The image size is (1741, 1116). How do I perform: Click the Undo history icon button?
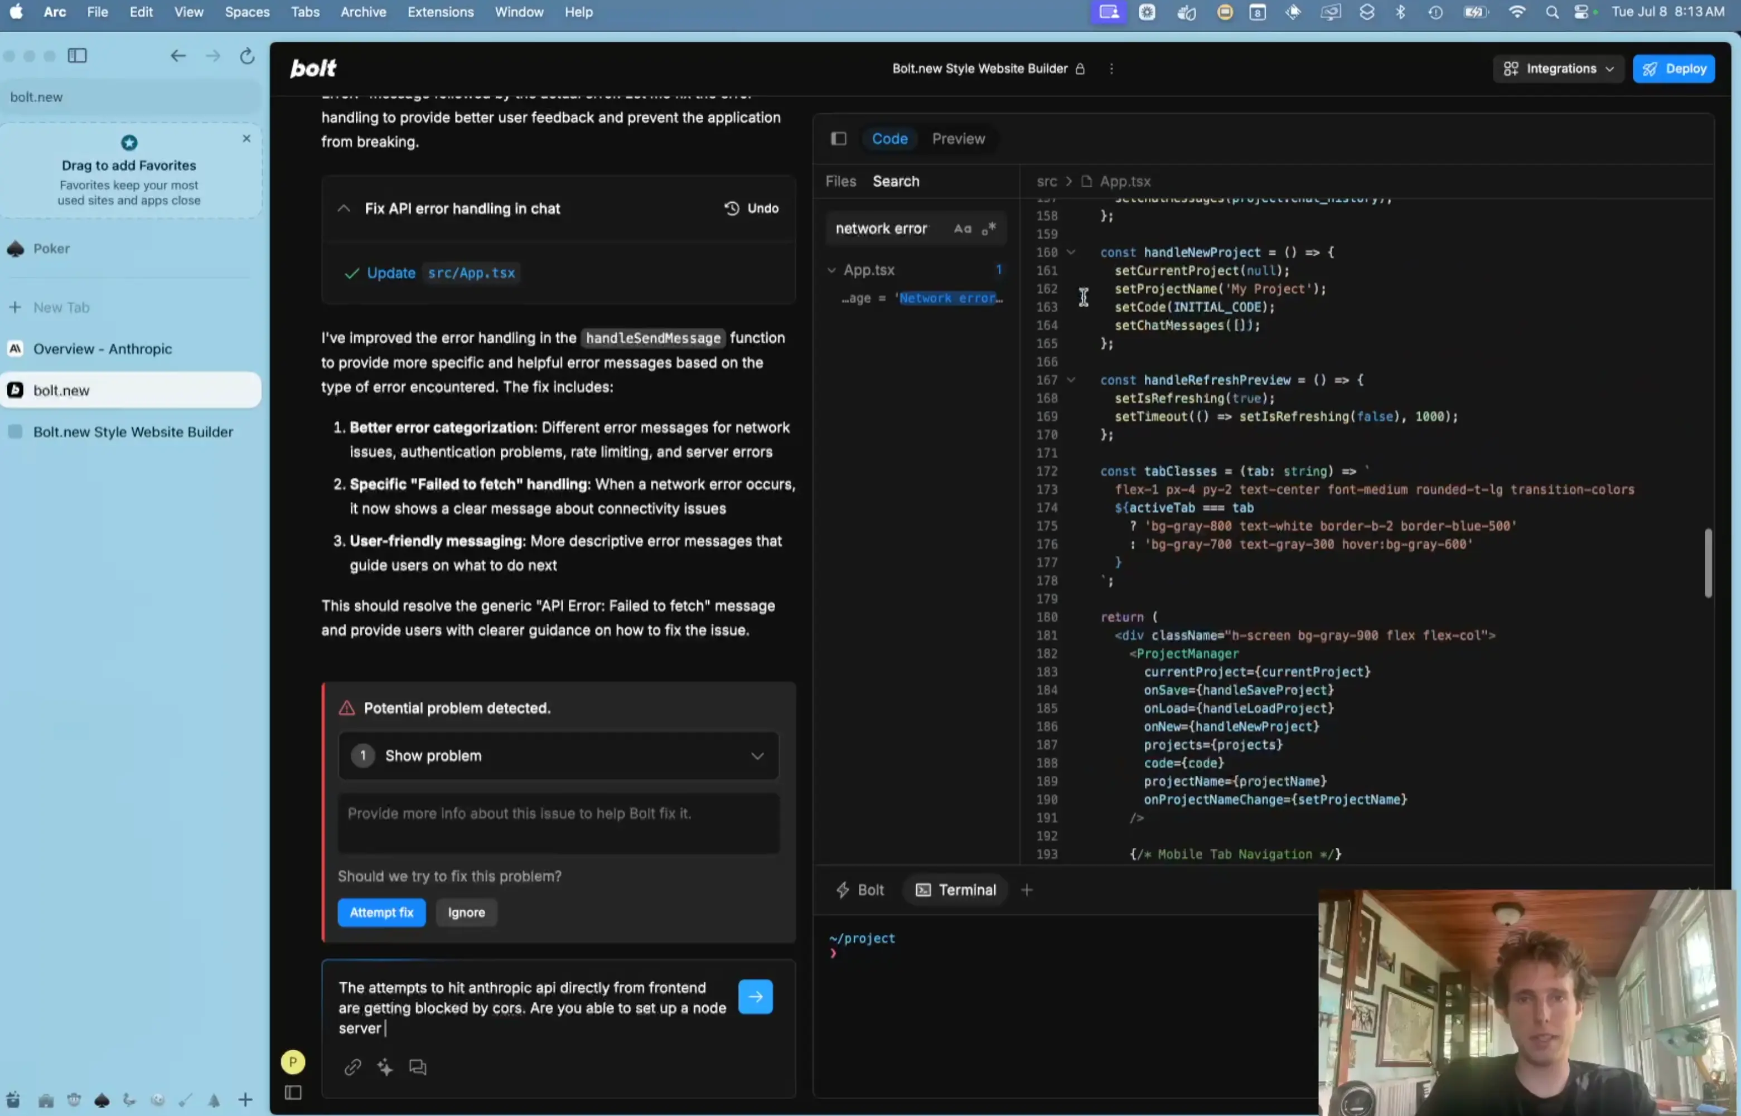(751, 208)
